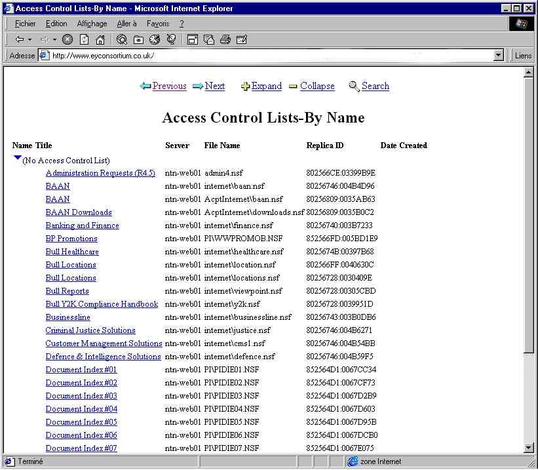Toggle the Fullscreen toolbar icon

point(193,40)
